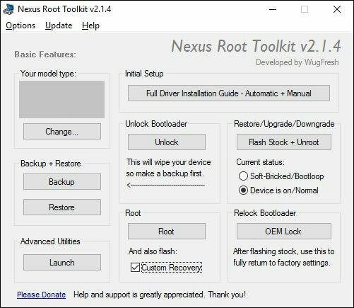
Task: Click 'Current status:' label
Action: coord(260,162)
